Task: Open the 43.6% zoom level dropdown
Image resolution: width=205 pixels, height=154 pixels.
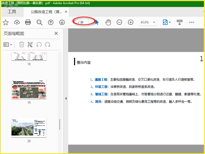Action: [154, 22]
